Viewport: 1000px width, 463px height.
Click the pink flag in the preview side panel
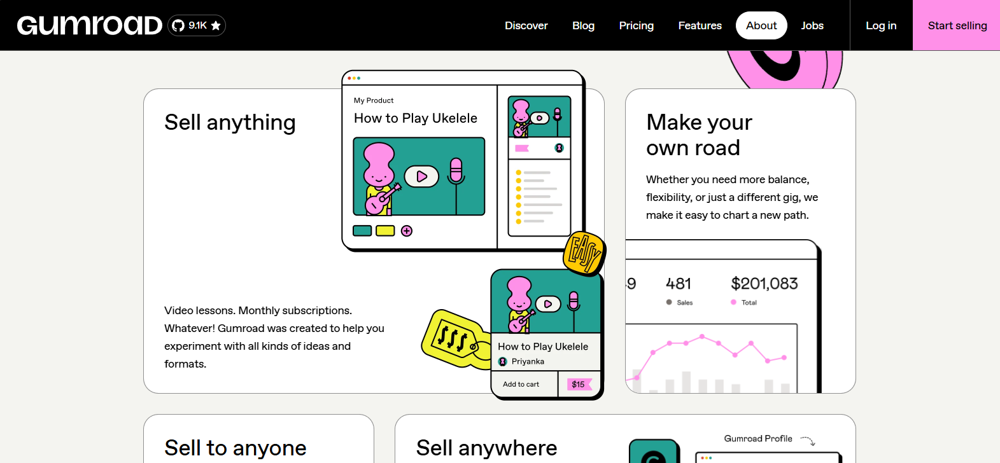[522, 148]
